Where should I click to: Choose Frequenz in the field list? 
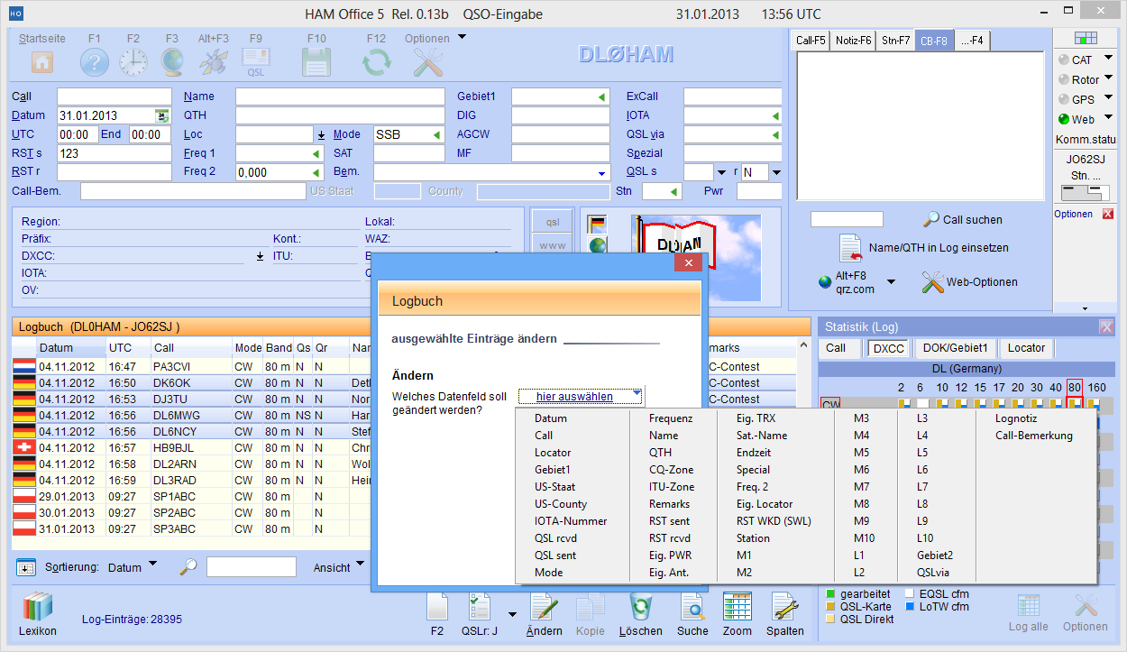tap(671, 418)
